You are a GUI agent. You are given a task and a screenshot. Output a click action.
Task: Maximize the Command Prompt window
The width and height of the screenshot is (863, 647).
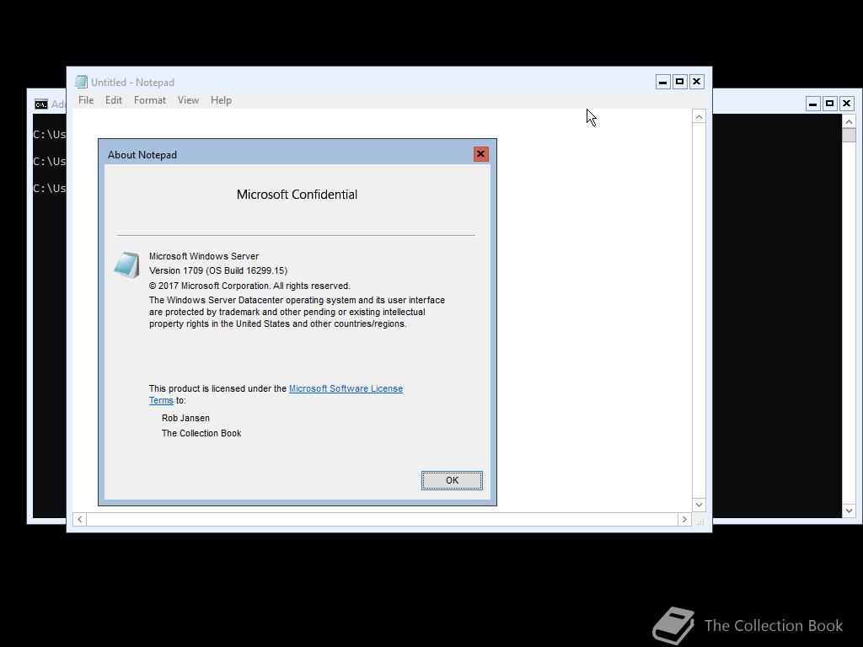click(x=829, y=104)
